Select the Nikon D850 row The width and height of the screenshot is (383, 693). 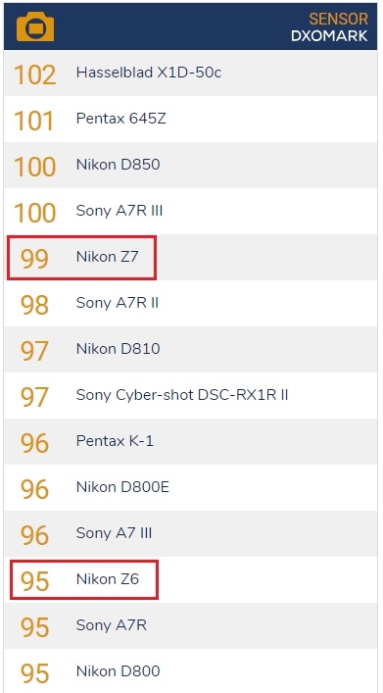191,165
